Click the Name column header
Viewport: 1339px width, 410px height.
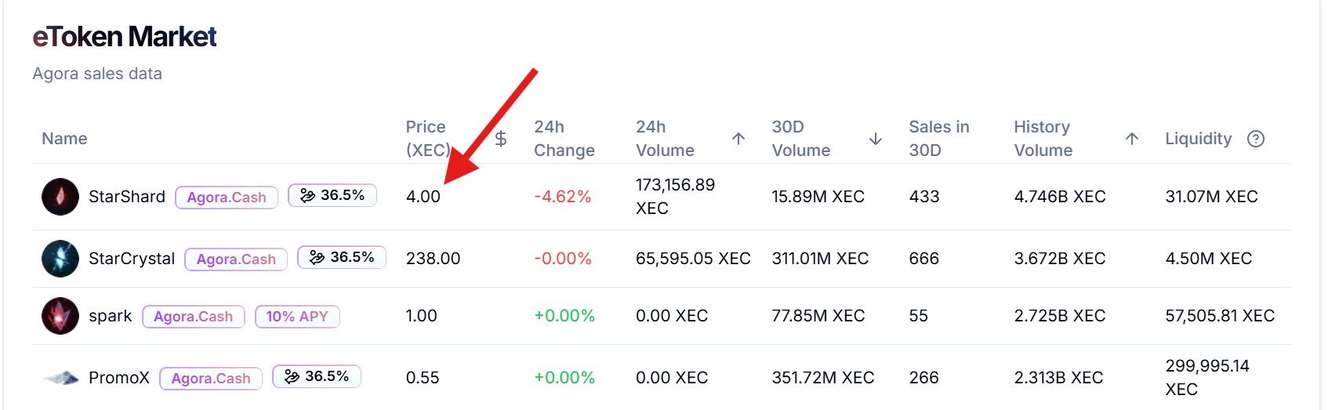coord(64,139)
